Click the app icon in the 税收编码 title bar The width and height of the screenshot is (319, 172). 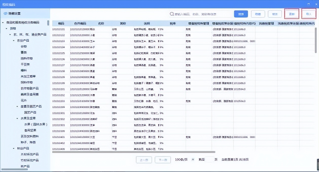click(3, 4)
